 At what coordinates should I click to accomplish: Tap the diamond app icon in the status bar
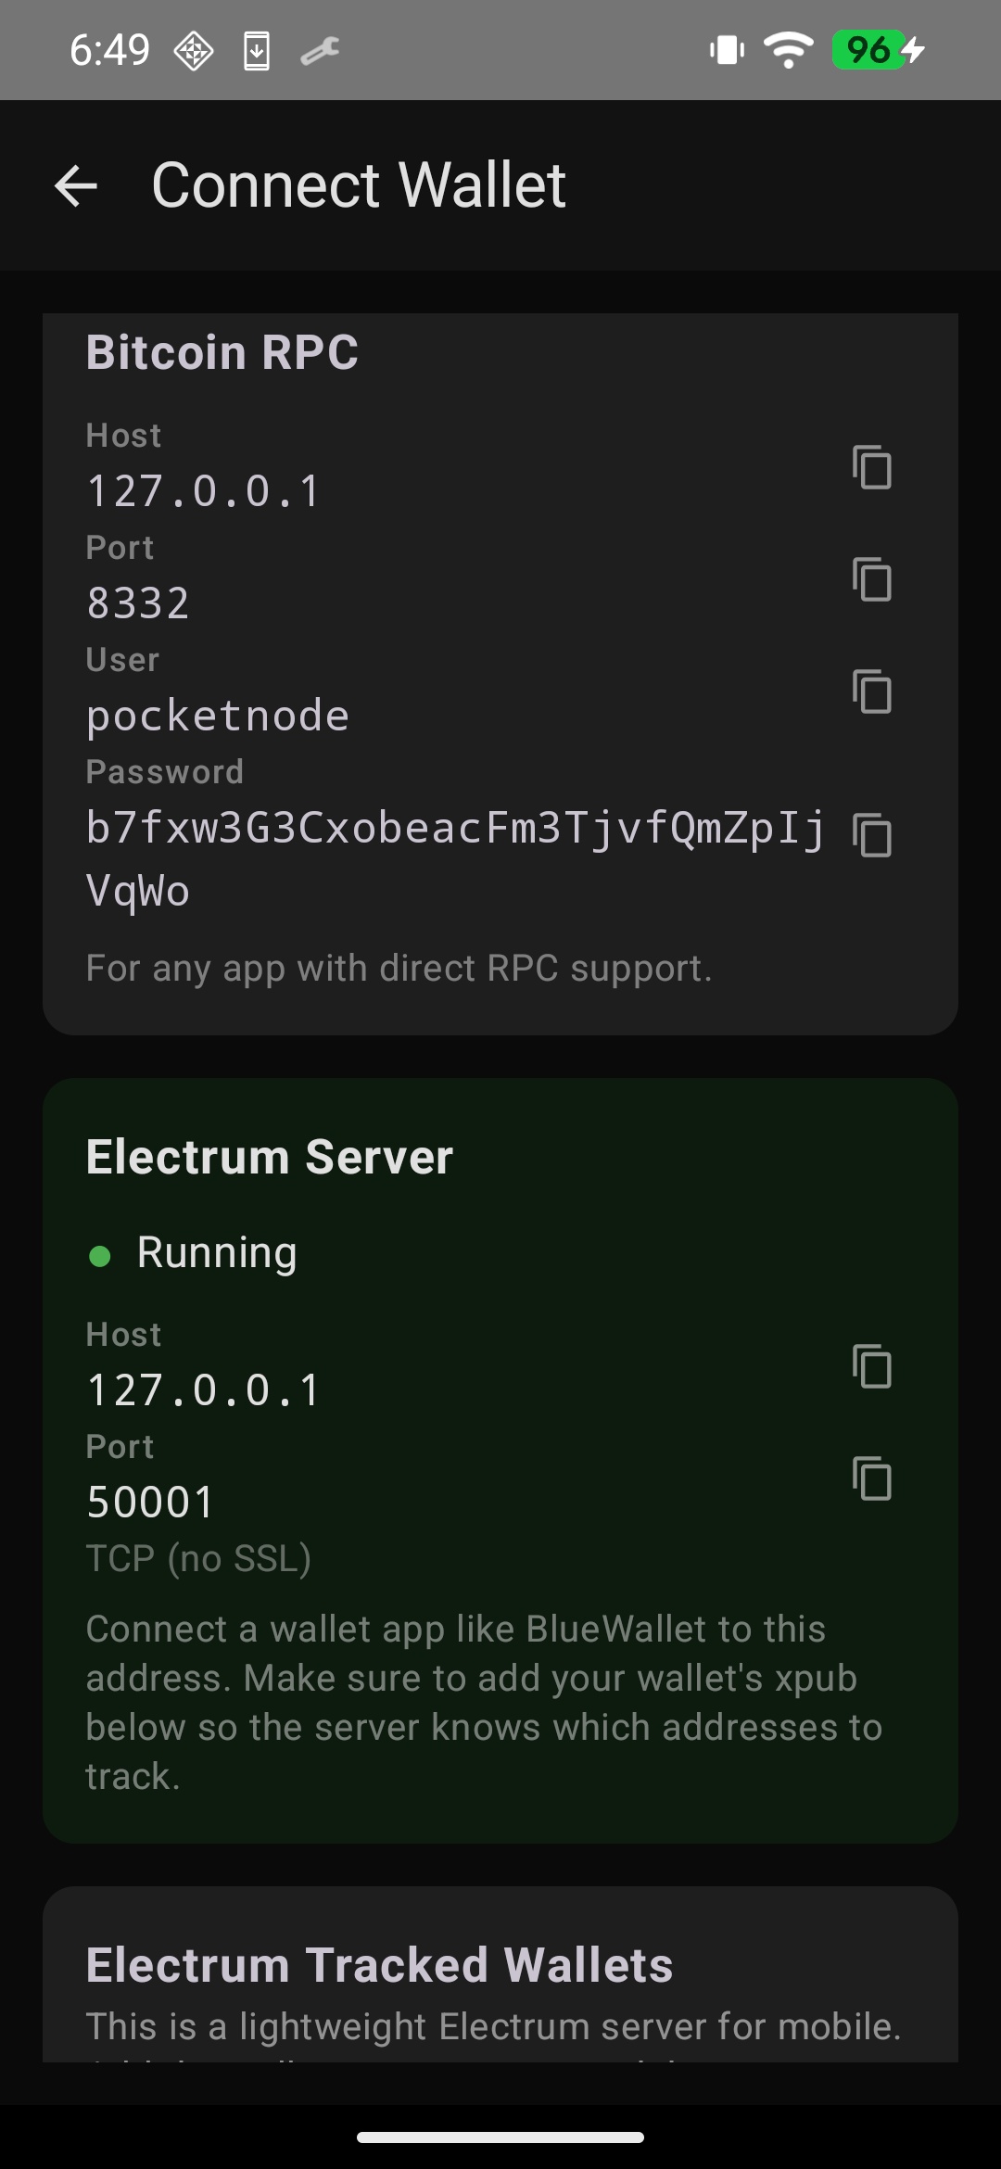[194, 50]
